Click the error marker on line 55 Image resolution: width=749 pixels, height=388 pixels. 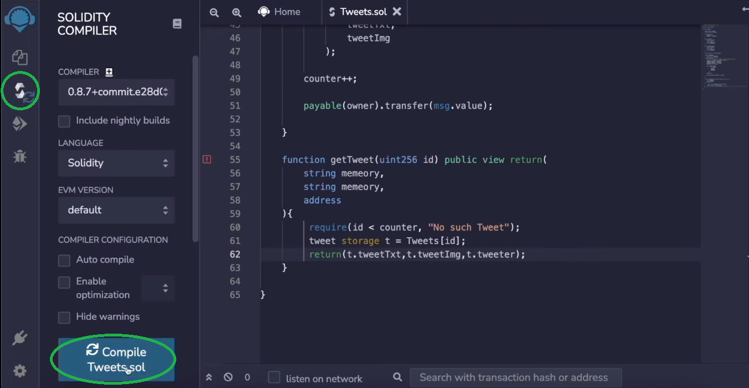pos(207,160)
